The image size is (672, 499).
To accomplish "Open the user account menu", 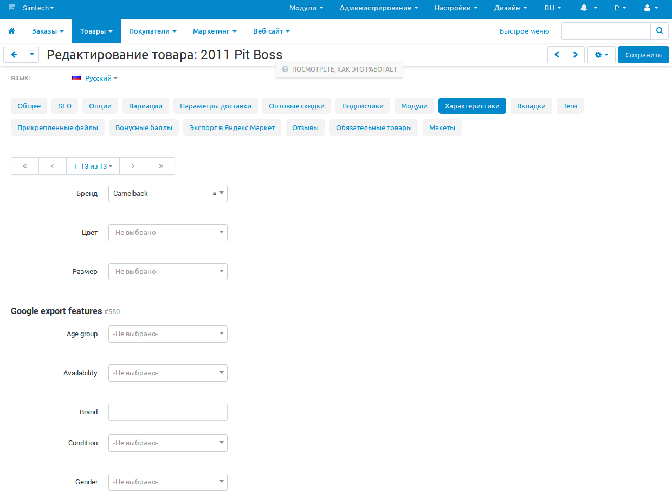I will [x=651, y=8].
